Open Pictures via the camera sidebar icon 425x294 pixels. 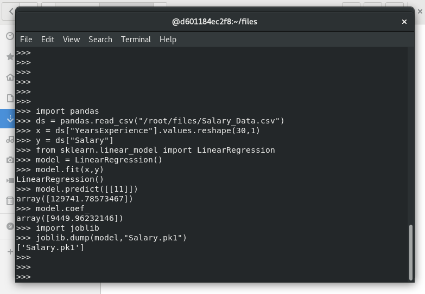tap(10, 160)
